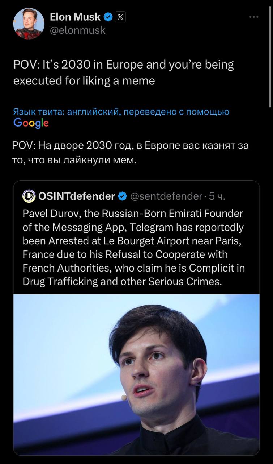Click the blue verified badge beside Elon Musk
The height and width of the screenshot is (464, 273).
click(108, 17)
